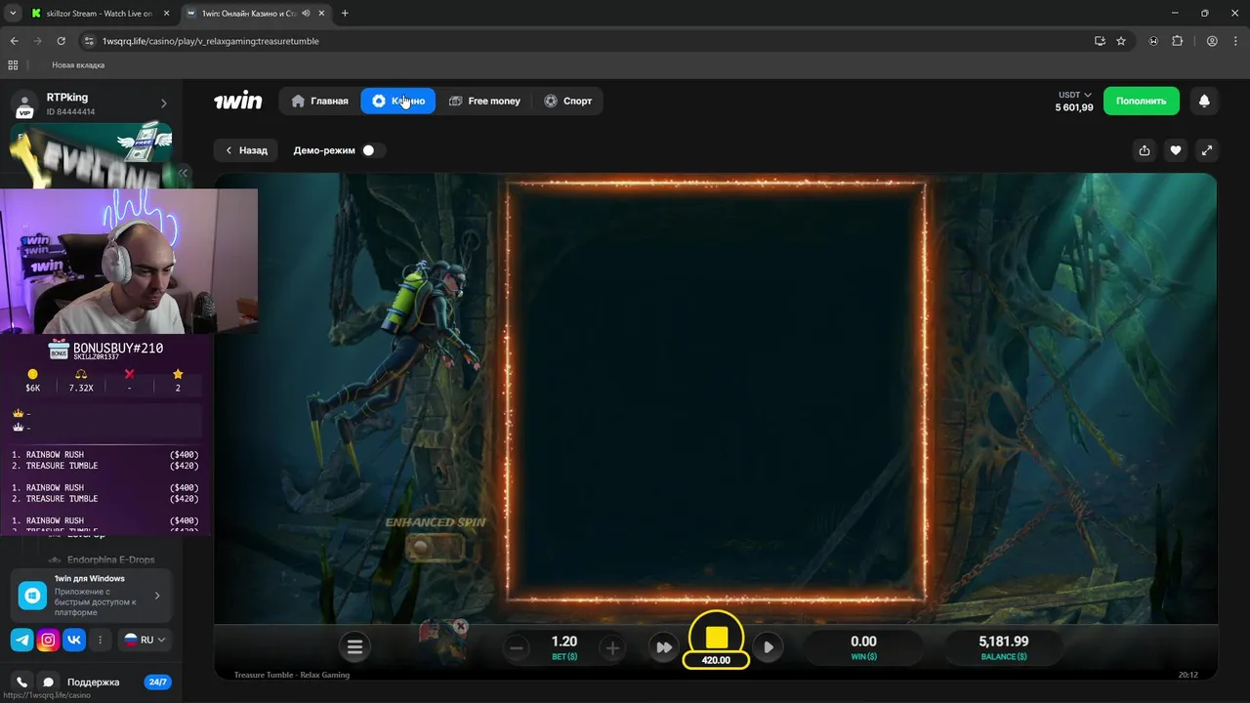This screenshot has height=703, width=1250.
Task: Share the game via share icon
Action: (x=1145, y=150)
